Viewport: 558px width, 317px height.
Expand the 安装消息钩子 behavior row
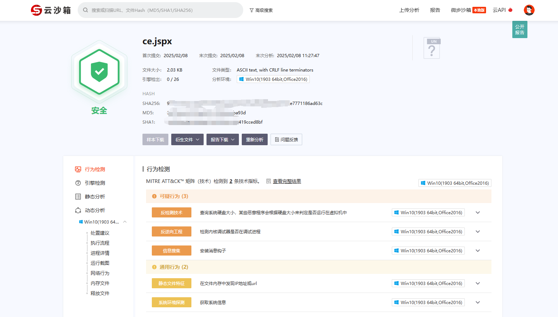(478, 251)
